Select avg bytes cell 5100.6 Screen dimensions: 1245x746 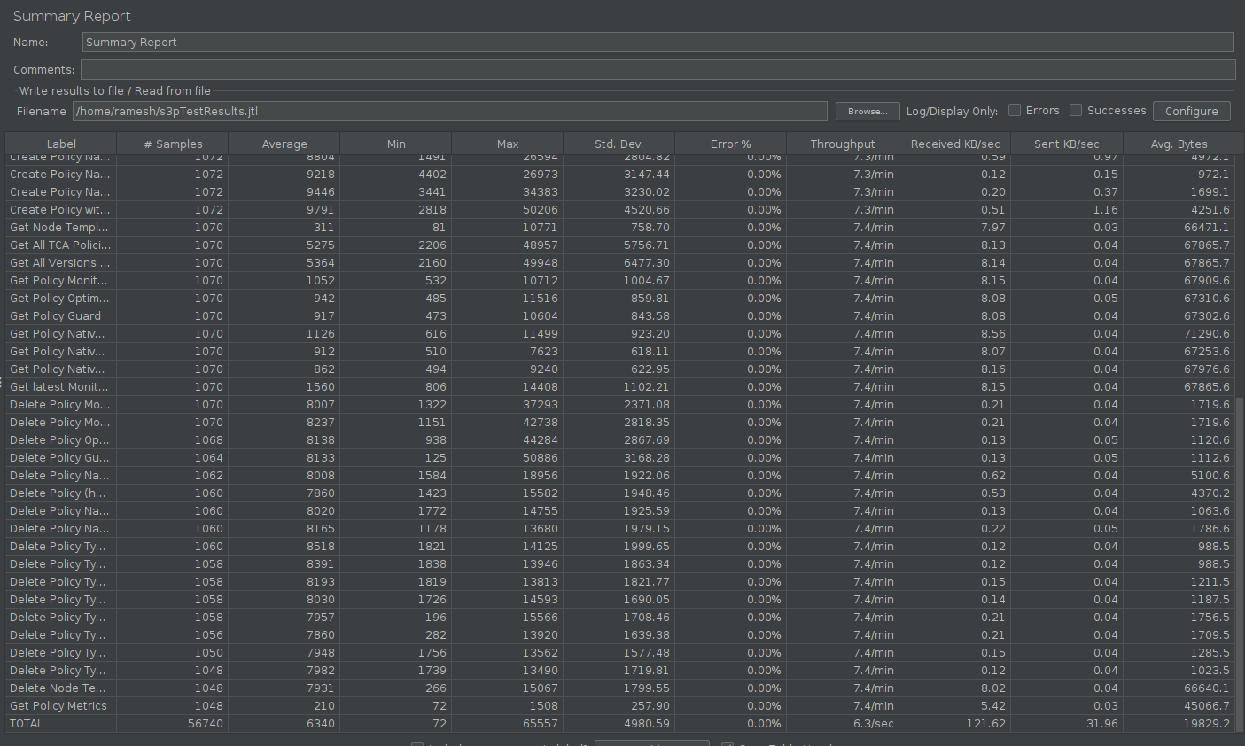tap(1210, 476)
